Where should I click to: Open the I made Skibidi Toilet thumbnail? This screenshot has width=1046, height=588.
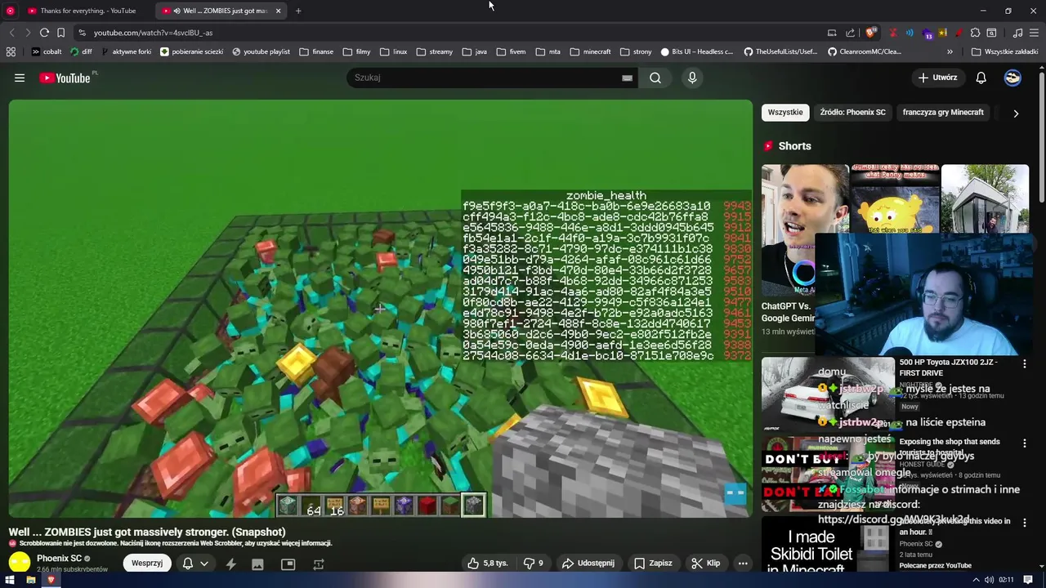click(827, 545)
